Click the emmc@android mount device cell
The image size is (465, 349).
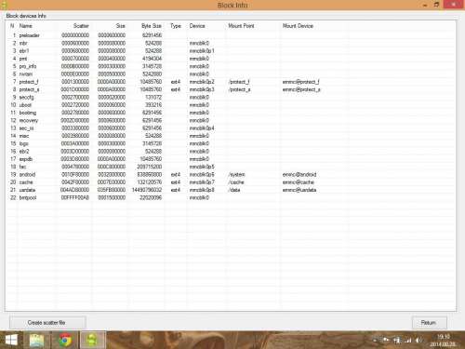(x=299, y=175)
